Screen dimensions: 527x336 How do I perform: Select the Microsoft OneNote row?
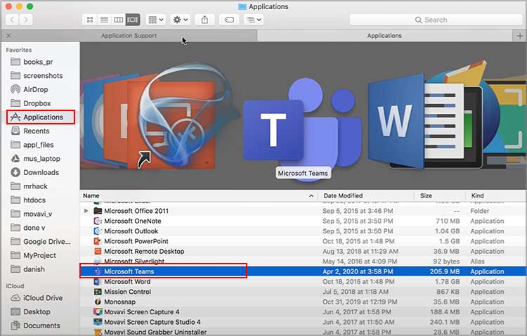(303, 221)
